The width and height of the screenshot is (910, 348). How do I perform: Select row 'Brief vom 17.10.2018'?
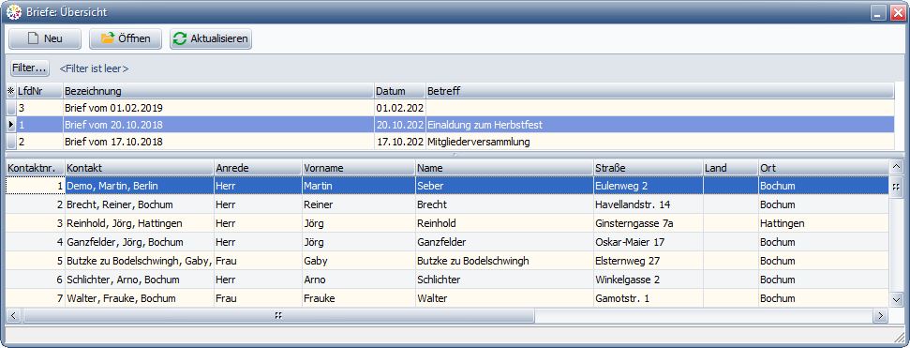451,142
